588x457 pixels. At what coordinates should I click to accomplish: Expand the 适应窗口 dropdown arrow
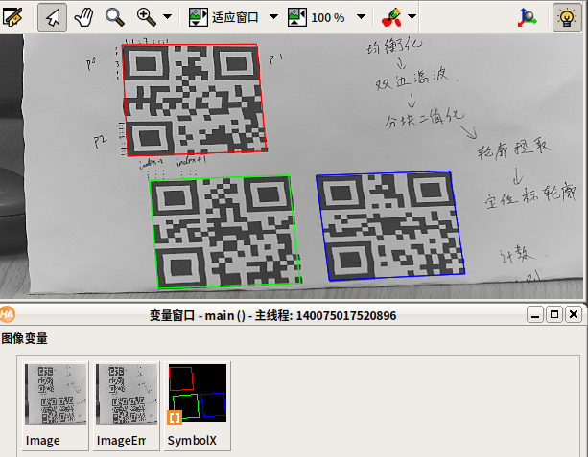tap(273, 17)
